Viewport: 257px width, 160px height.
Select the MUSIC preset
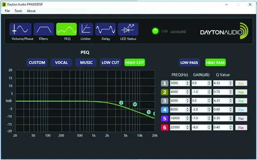click(x=86, y=63)
